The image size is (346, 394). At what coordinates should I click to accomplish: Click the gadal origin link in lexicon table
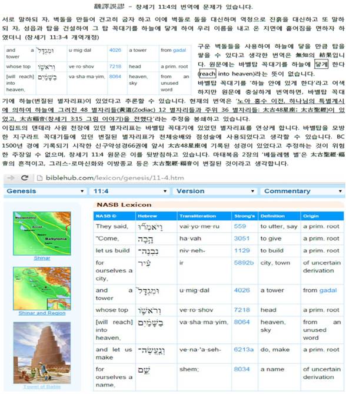point(328,290)
